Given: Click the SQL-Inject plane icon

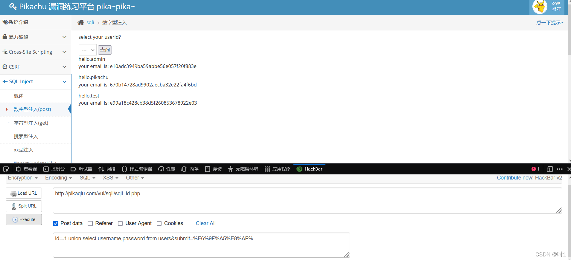Looking at the screenshot, I should [5, 81].
